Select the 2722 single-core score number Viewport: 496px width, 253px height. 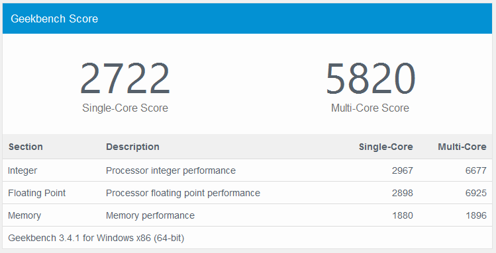click(x=125, y=79)
